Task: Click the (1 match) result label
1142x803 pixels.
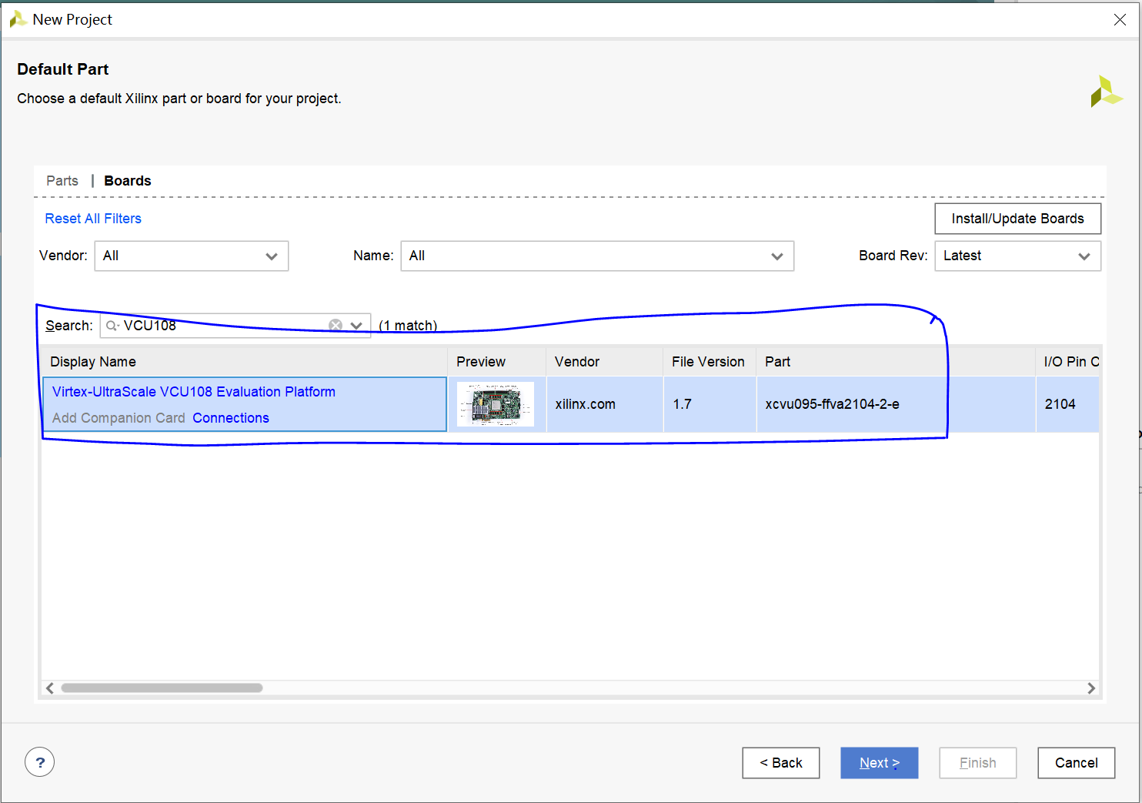Action: 408,326
